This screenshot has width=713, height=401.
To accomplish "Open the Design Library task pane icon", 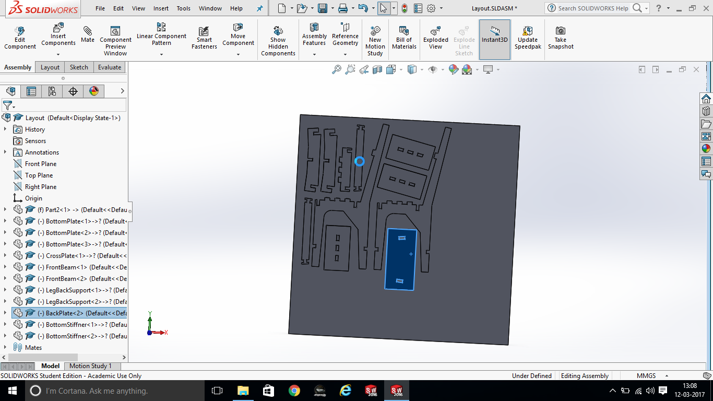I will (706, 111).
